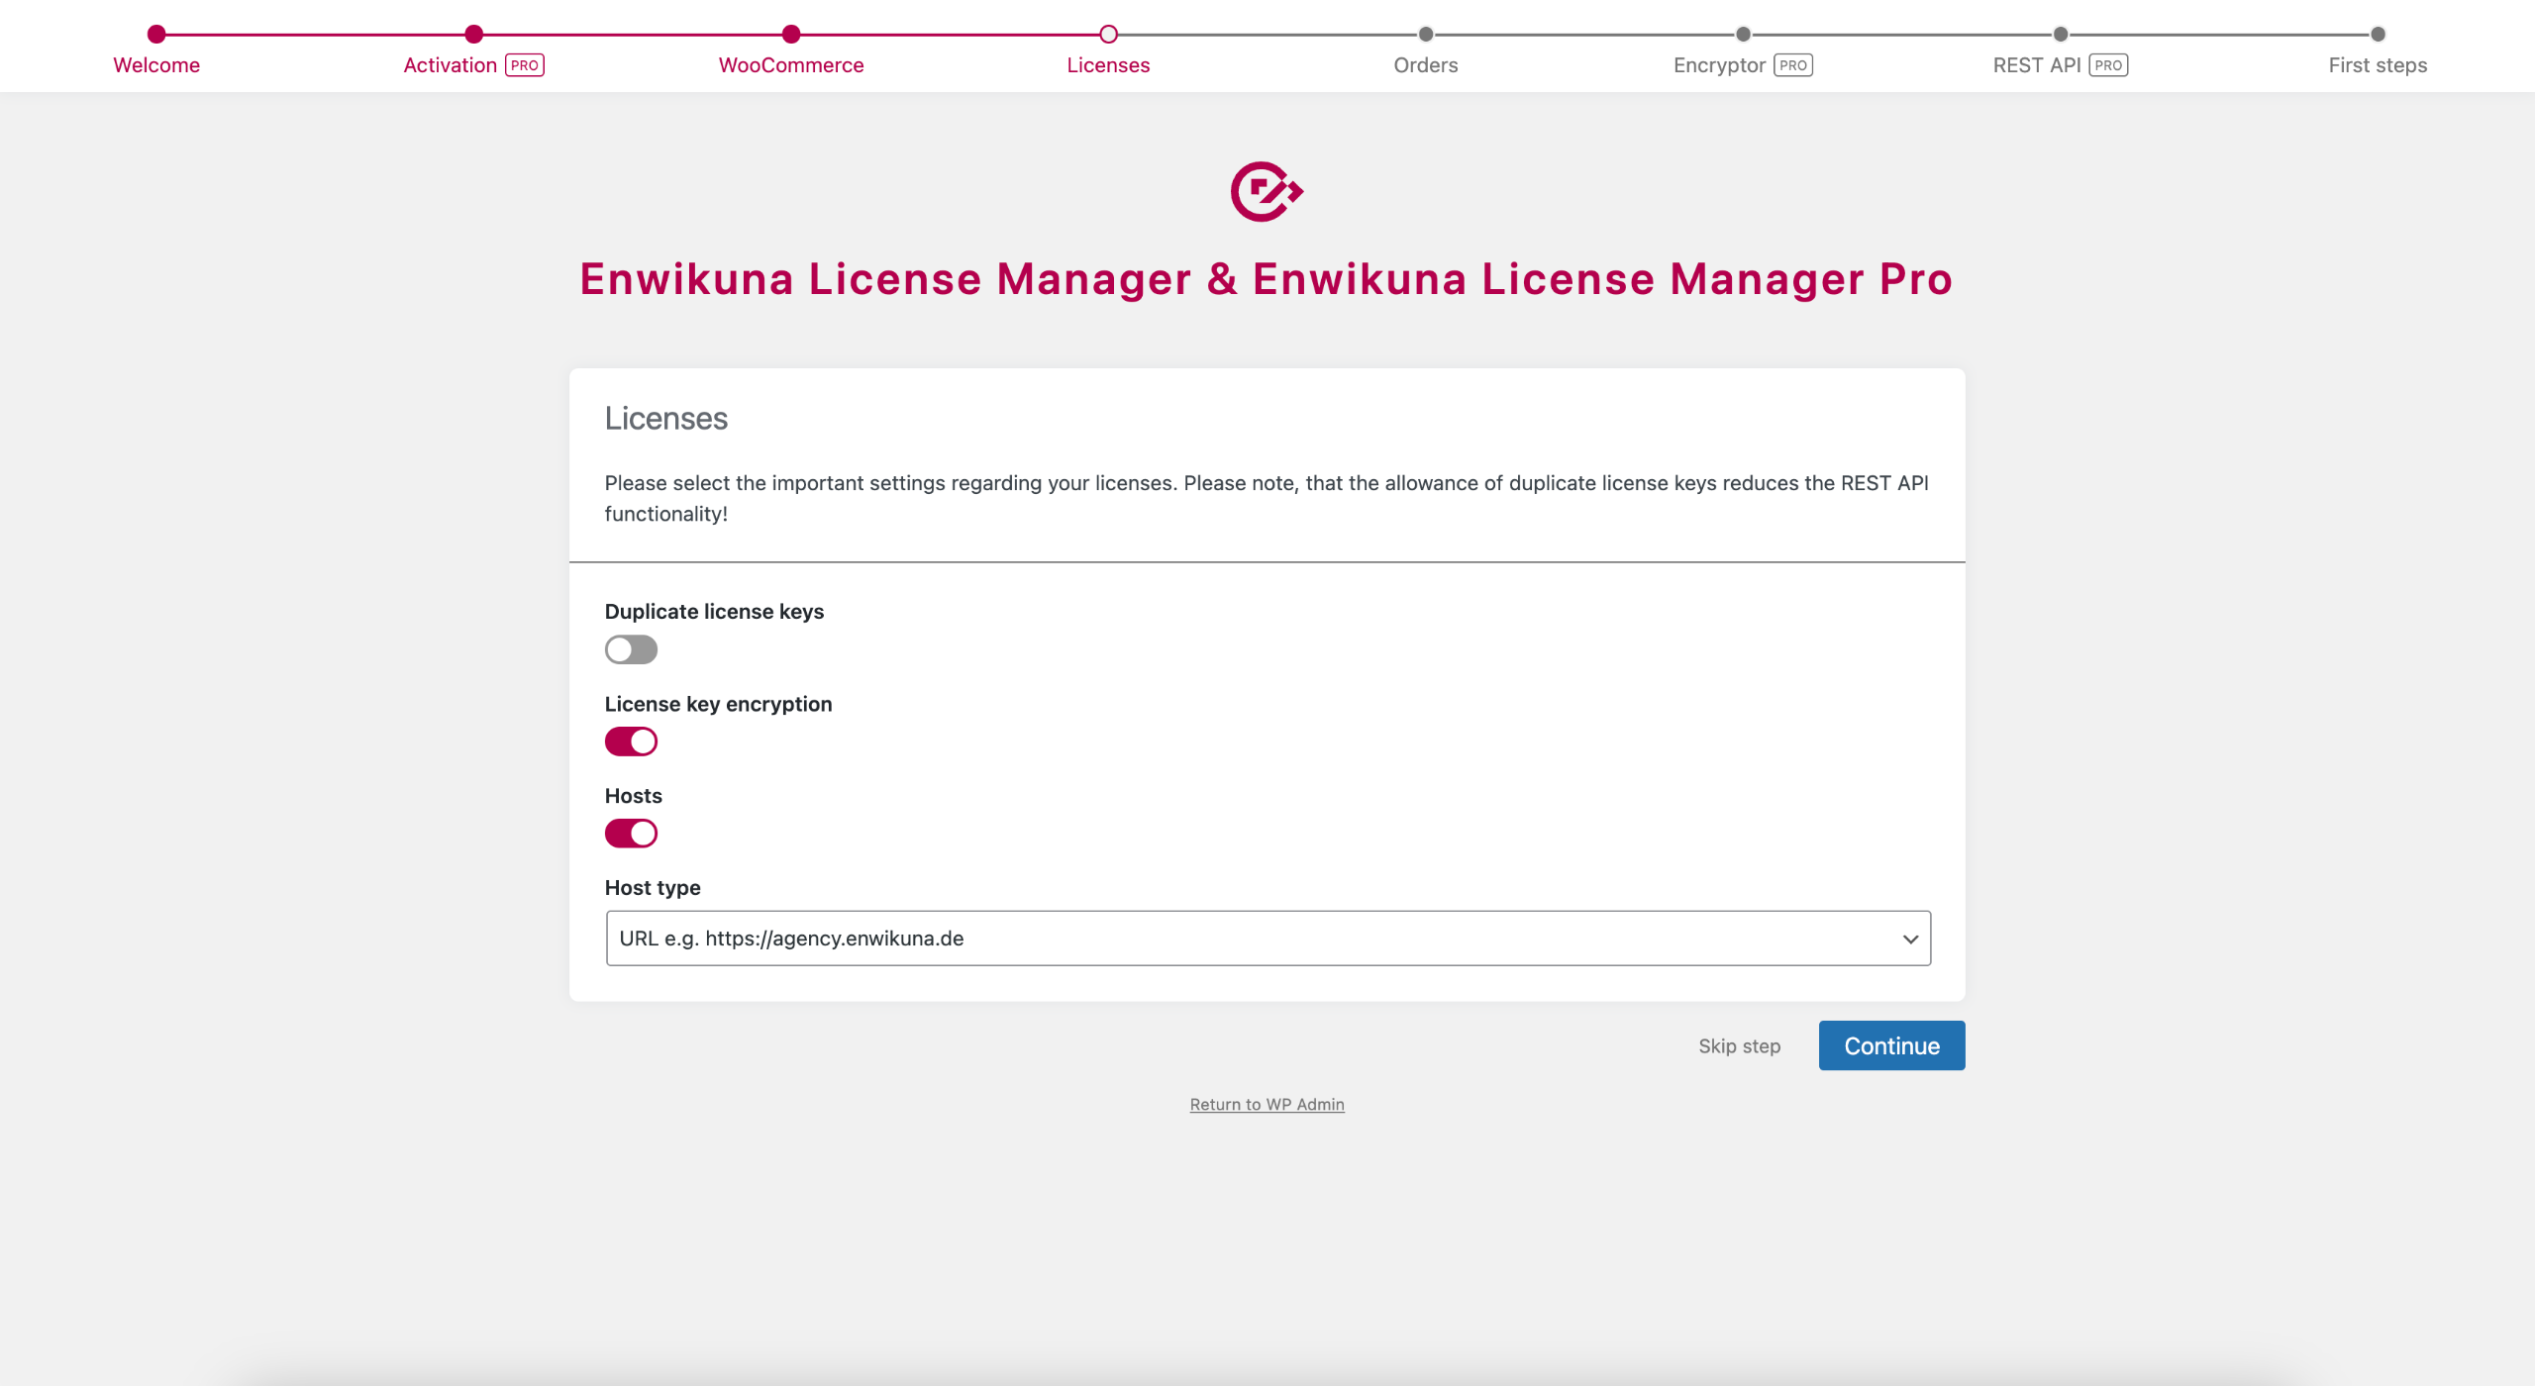The height and width of the screenshot is (1386, 2535).
Task: Follow the Return to WP Admin link
Action: click(1267, 1104)
